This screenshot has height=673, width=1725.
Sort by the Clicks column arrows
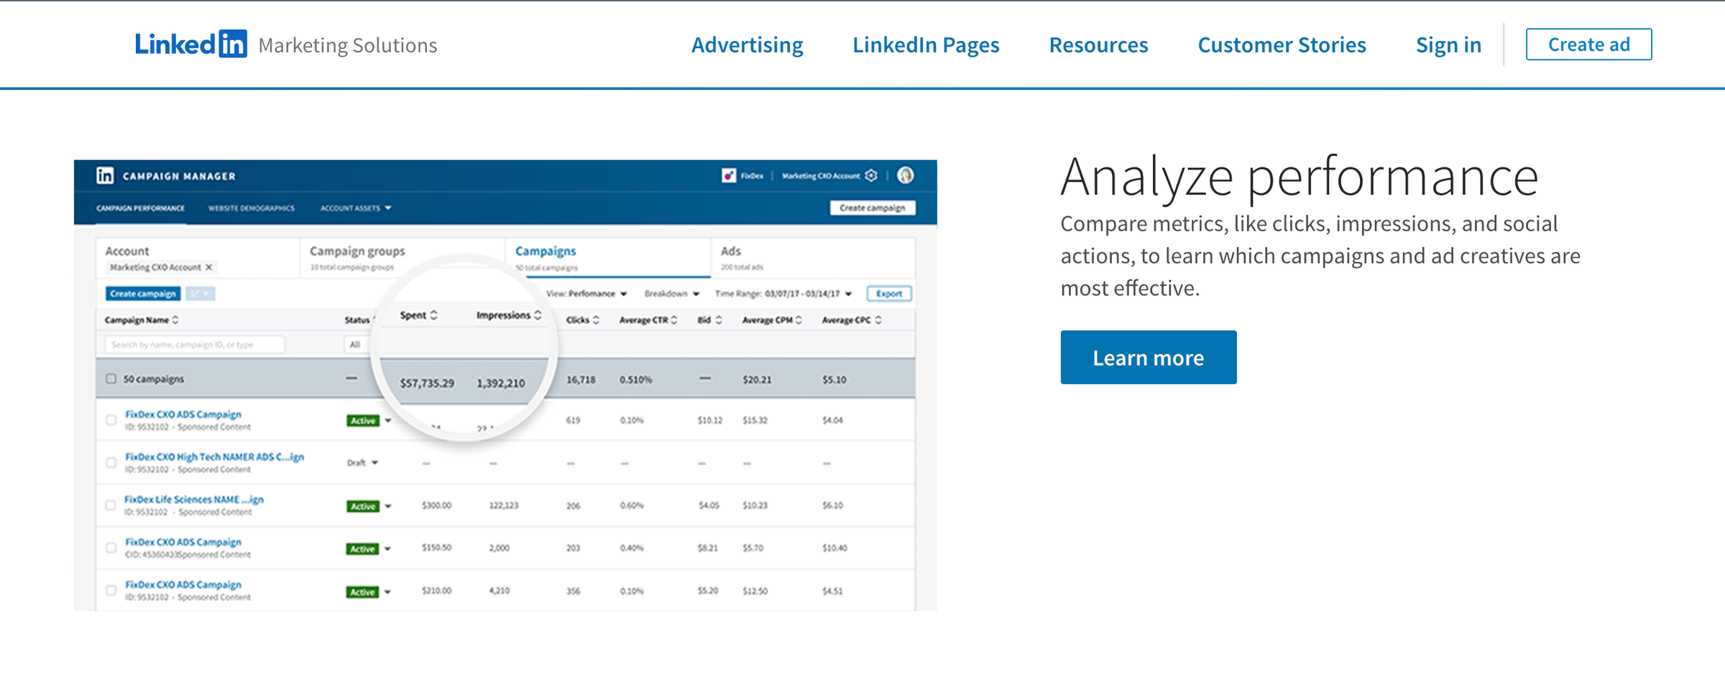click(x=596, y=320)
